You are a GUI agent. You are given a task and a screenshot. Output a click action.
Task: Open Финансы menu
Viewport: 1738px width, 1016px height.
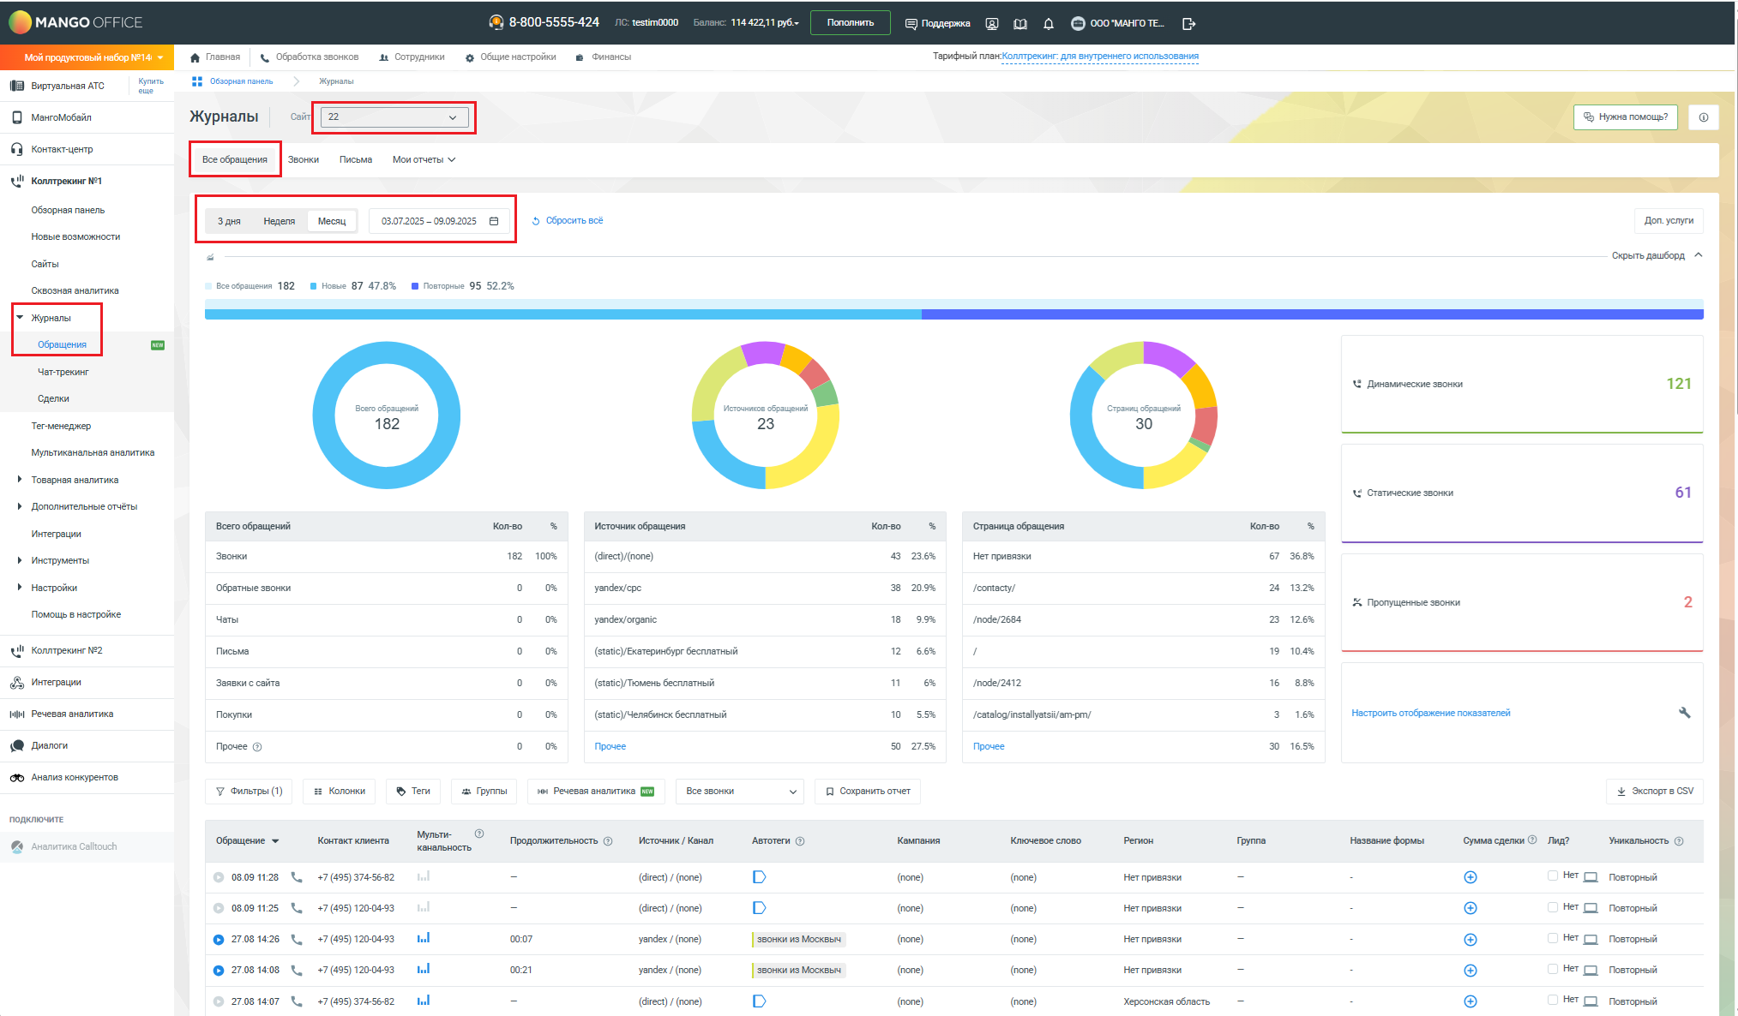(x=603, y=57)
